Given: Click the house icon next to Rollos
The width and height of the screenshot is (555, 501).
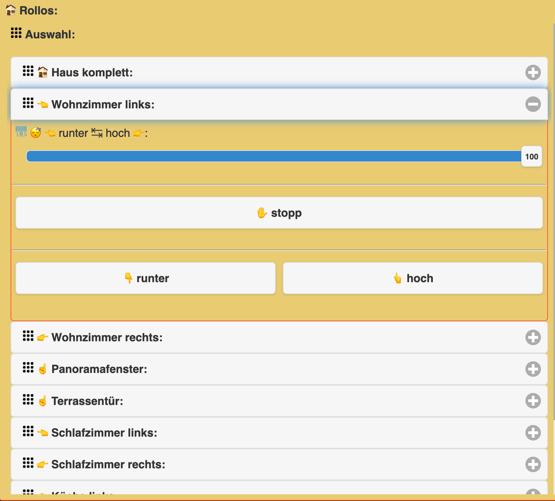Looking at the screenshot, I should pos(11,10).
